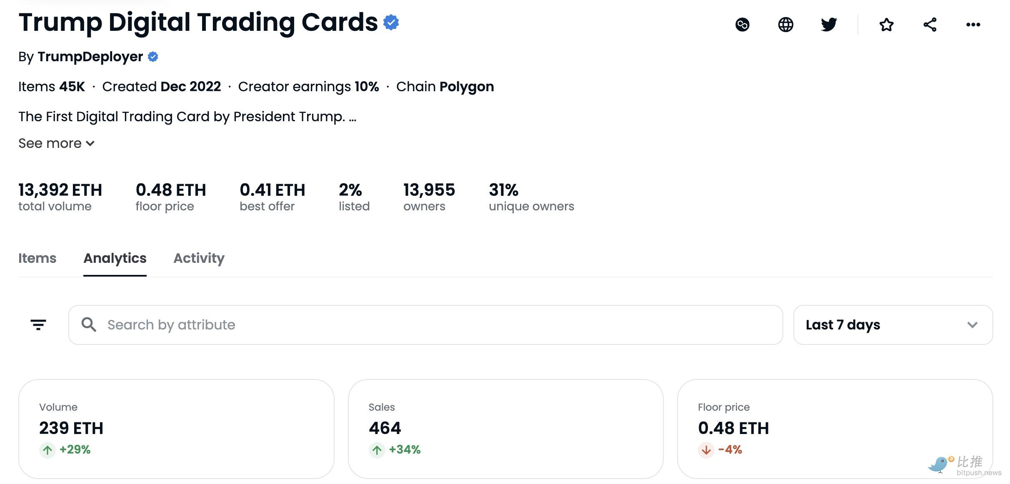
Task: Add collection to watchlist with star icon
Action: [x=886, y=25]
